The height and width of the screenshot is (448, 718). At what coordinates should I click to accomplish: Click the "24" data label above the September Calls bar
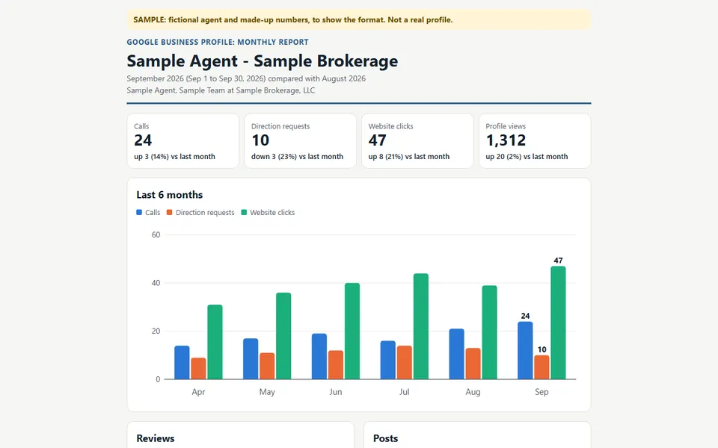point(525,316)
